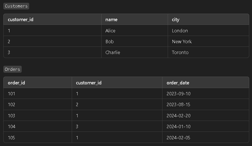
Task: Click the "London" city cell
Action: point(208,30)
